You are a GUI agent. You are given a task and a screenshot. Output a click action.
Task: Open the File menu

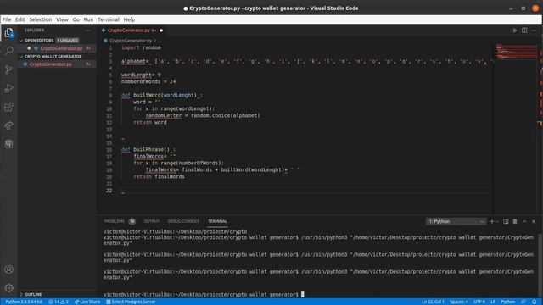[x=7, y=19]
